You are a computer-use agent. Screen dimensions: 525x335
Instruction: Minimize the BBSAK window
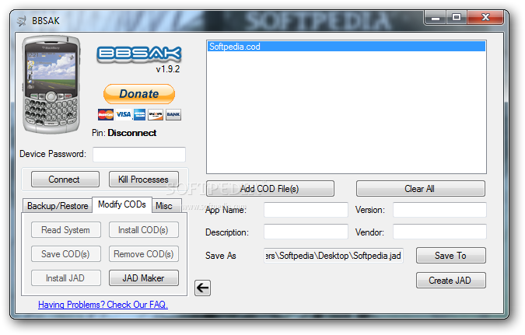436,17
